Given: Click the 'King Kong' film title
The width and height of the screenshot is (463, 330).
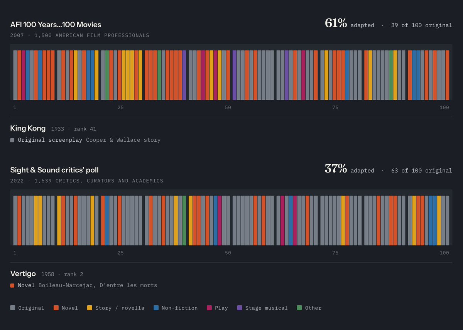Looking at the screenshot, I should point(28,128).
